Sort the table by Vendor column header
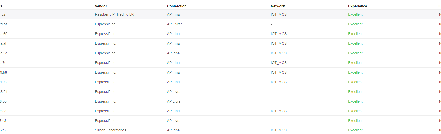The width and height of the screenshot is (441, 134). (x=101, y=6)
